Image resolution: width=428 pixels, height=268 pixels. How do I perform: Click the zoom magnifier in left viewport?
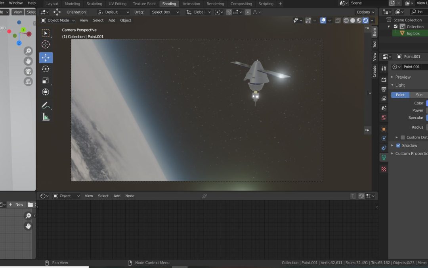pos(28,51)
